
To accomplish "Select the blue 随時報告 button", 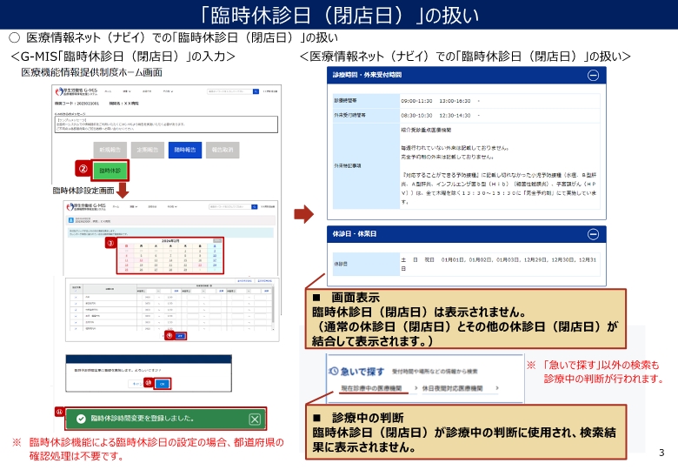I will tap(184, 149).
